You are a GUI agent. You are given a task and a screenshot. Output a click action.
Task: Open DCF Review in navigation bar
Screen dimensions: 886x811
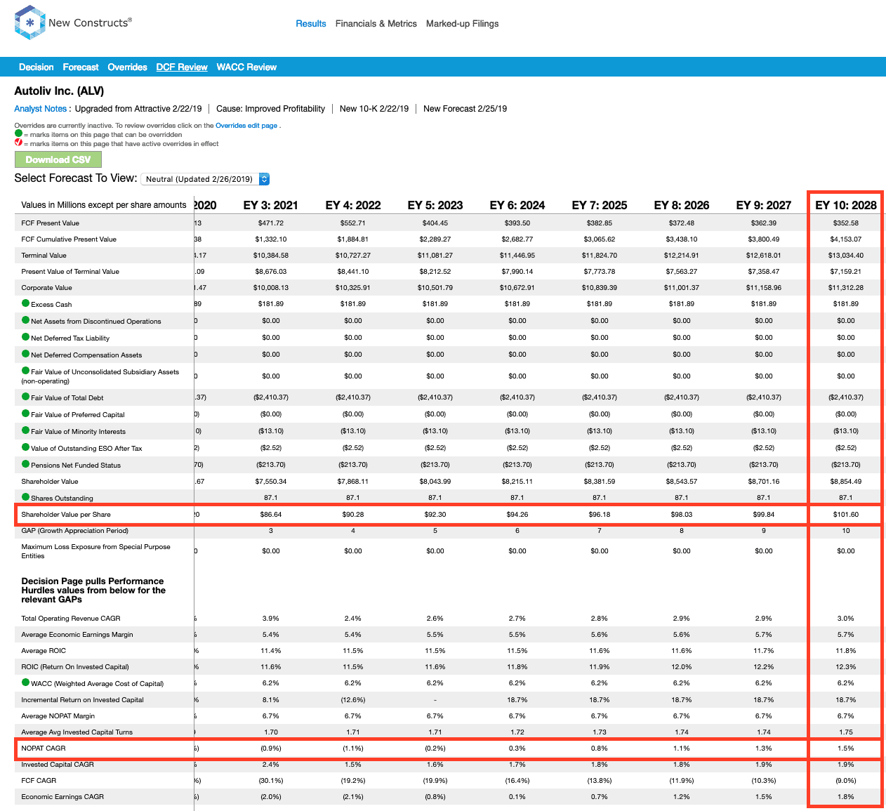pos(182,67)
